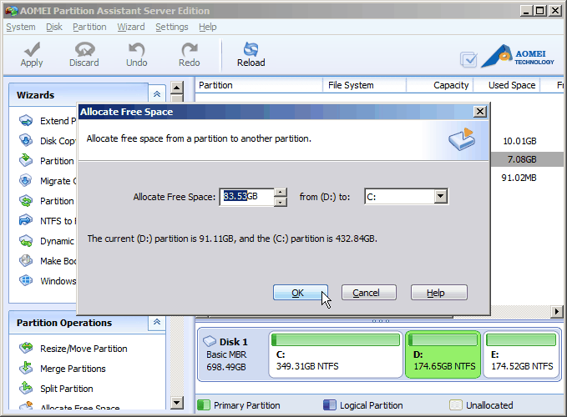Click the Dynamic disk wizard icon
Screen dimensions: 567x417
point(26,240)
